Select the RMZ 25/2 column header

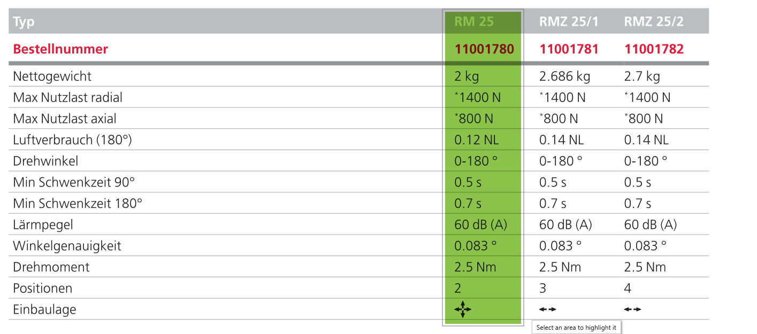654,22
